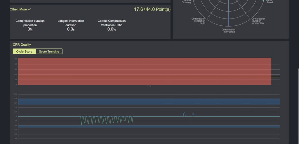
Task: Click the 15:2 cycle label below chart
Action: (149, 86)
